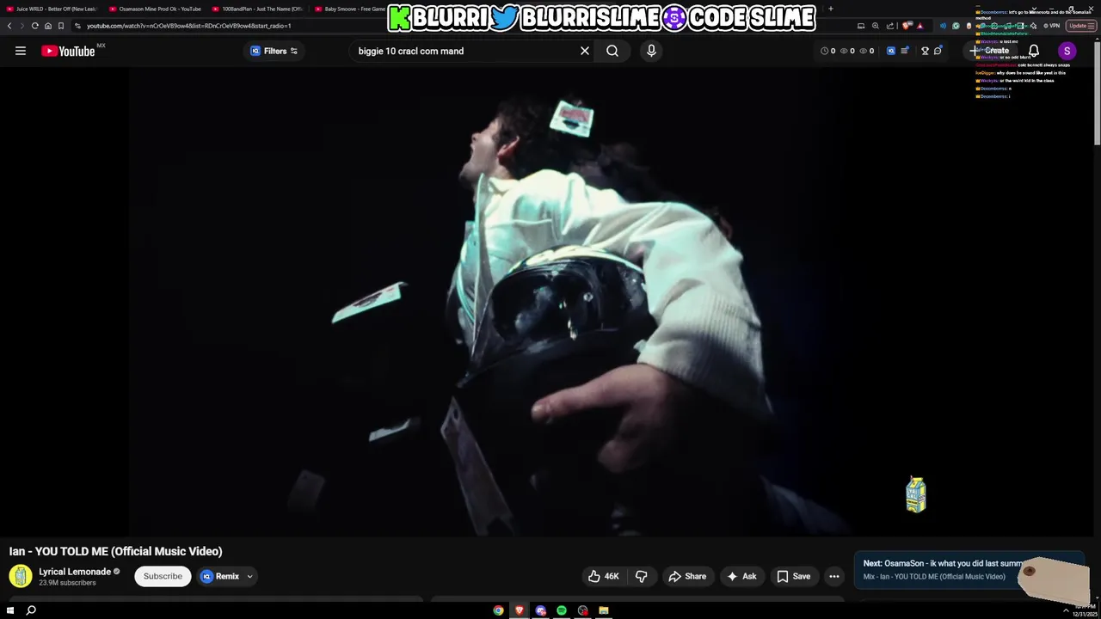Image resolution: width=1101 pixels, height=619 pixels.
Task: Click the browser Update button
Action: (x=1080, y=26)
